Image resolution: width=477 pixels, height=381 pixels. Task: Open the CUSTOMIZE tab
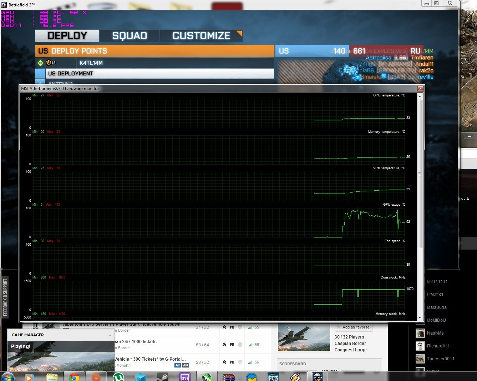(x=201, y=36)
